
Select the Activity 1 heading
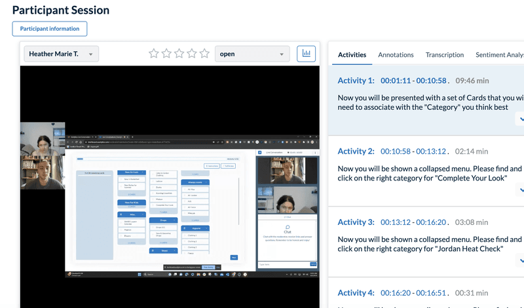(x=356, y=80)
